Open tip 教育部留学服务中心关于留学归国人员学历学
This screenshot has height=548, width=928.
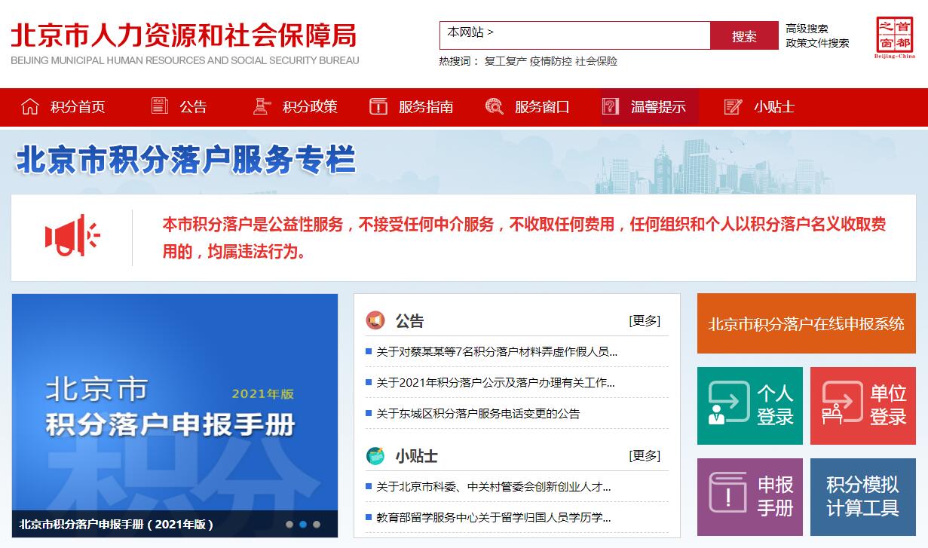click(x=494, y=518)
